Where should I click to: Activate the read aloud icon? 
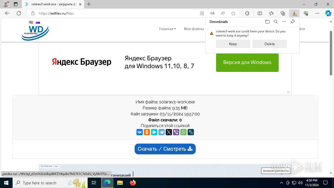point(223,13)
